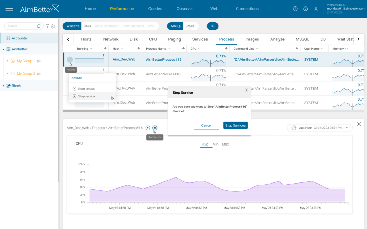Screen dimensions: 367x229
Task: Pin the Running column
Action: (x=105, y=48)
